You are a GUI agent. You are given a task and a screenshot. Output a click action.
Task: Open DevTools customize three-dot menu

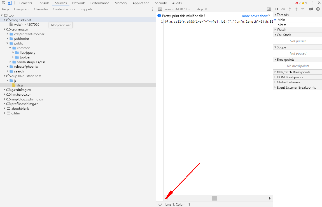click(x=313, y=3)
